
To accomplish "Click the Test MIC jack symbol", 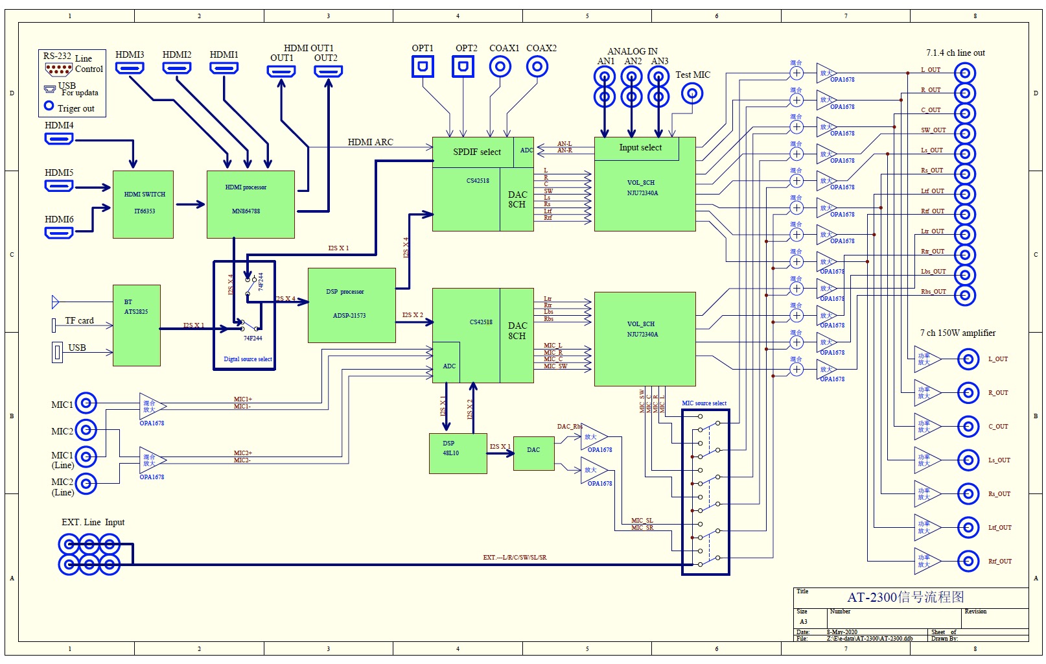I will point(692,94).
